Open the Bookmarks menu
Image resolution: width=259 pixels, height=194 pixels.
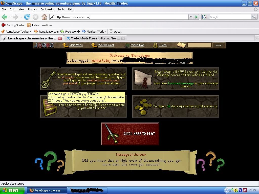pos(47,9)
